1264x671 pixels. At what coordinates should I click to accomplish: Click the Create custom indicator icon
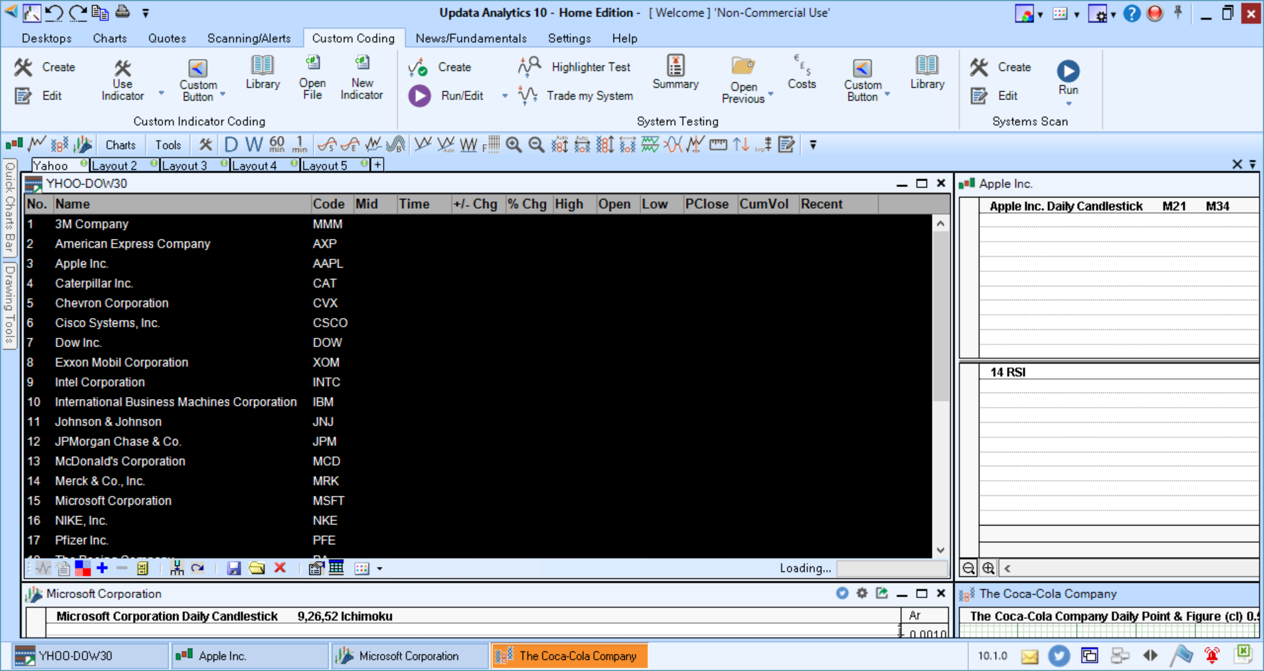(x=23, y=67)
